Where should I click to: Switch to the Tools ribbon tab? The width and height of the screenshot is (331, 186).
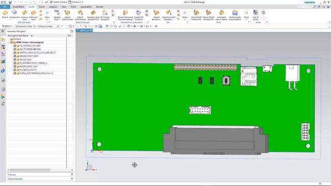click(73, 7)
